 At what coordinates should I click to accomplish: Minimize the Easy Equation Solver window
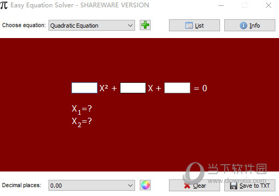(221, 5)
